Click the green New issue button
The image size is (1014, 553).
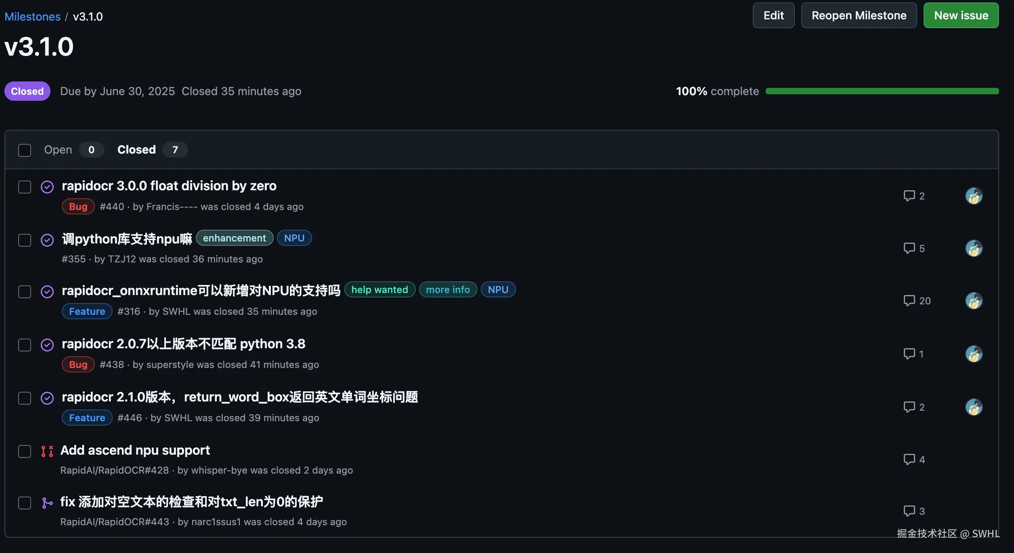(961, 15)
